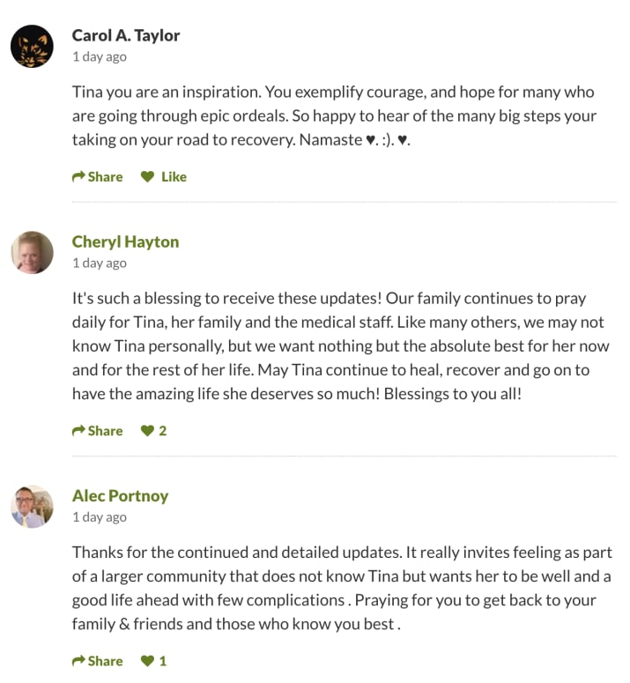Click the share arrow icon under Alec's comment
This screenshot has width=630, height=683.
pyautogui.click(x=78, y=661)
